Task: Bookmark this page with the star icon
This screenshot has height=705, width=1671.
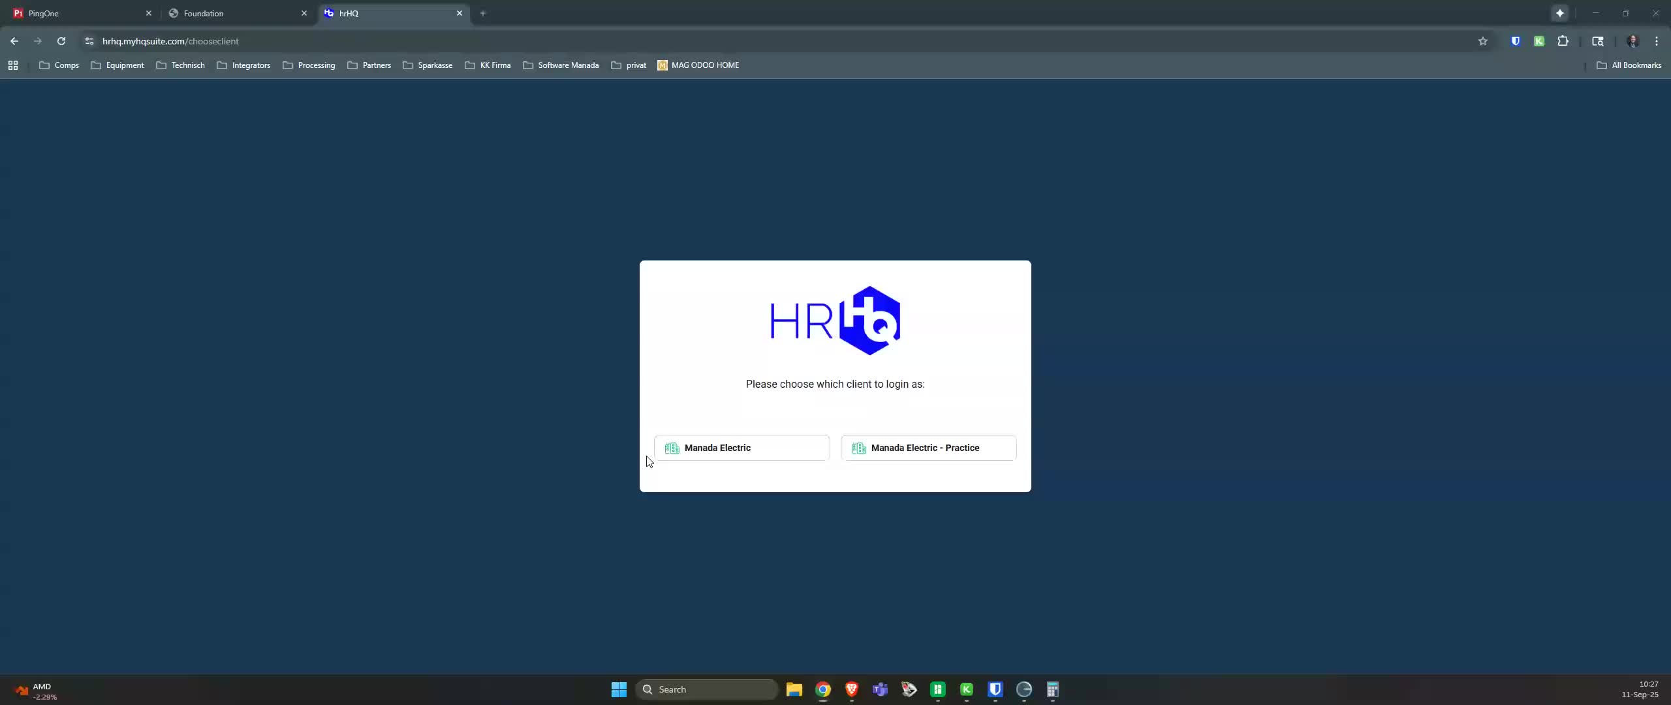Action: 1483,41
